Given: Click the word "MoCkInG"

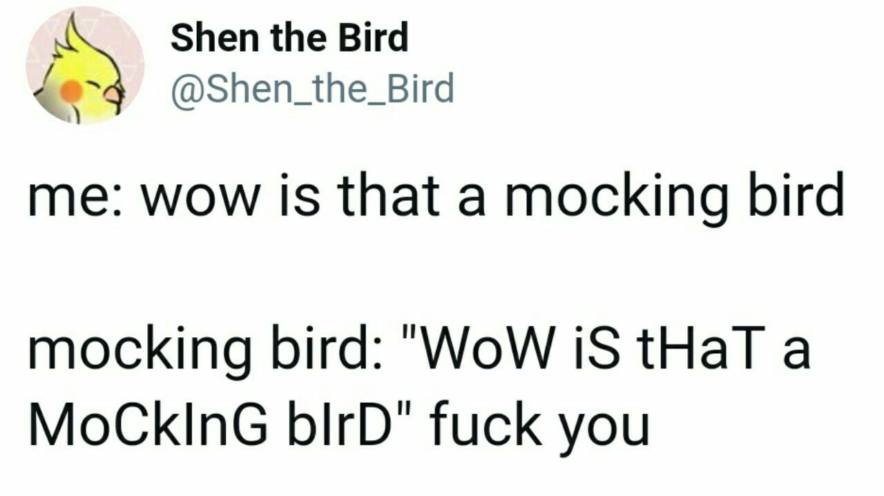Looking at the screenshot, I should pos(148,427).
